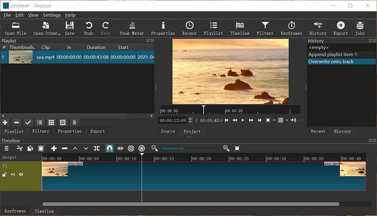
Task: Open zoom options dropdown arrow in player
Action: (x=274, y=120)
